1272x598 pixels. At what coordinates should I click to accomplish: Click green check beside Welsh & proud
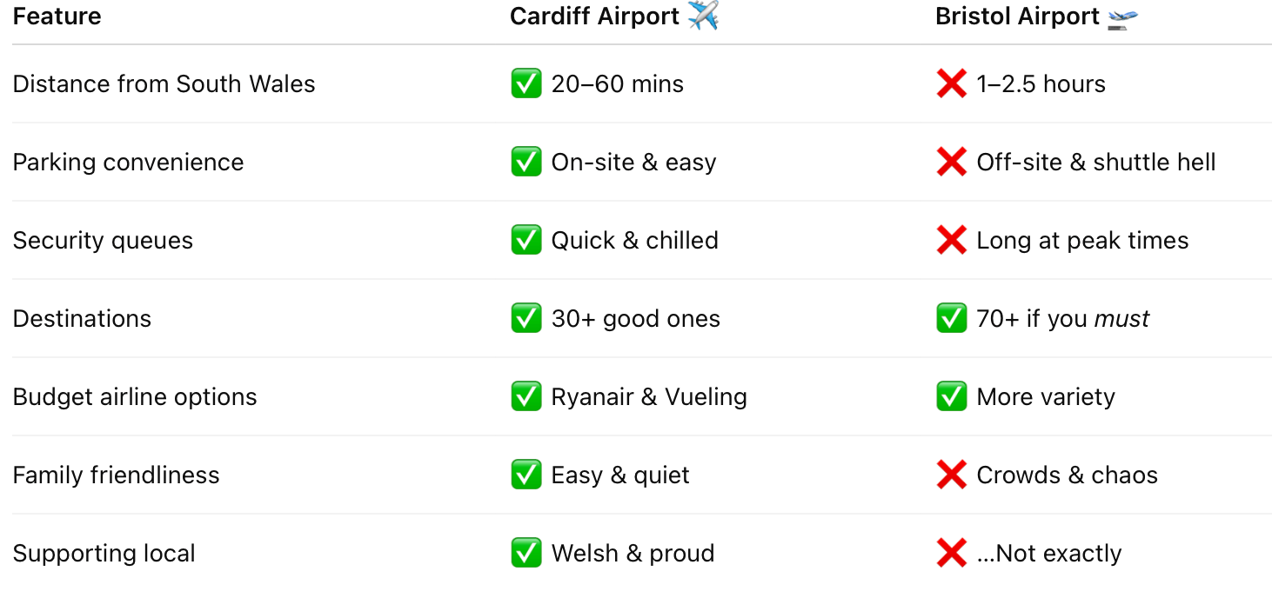[x=526, y=553]
